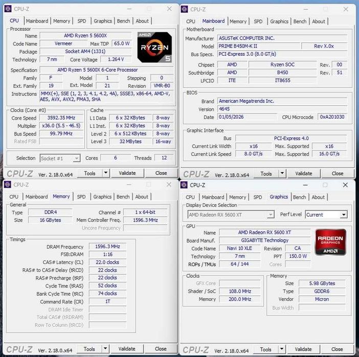Click the Tools button in the Memory window
The image size is (359, 357).
tap(89, 349)
